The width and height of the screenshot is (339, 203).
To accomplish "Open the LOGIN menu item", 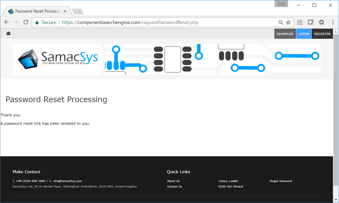I will click(304, 34).
